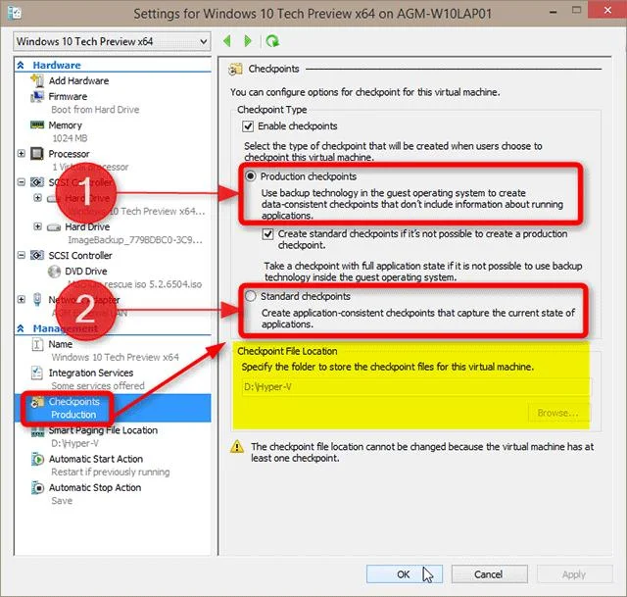The width and height of the screenshot is (627, 597).
Task: Select Name in Management section
Action: pyautogui.click(x=61, y=344)
